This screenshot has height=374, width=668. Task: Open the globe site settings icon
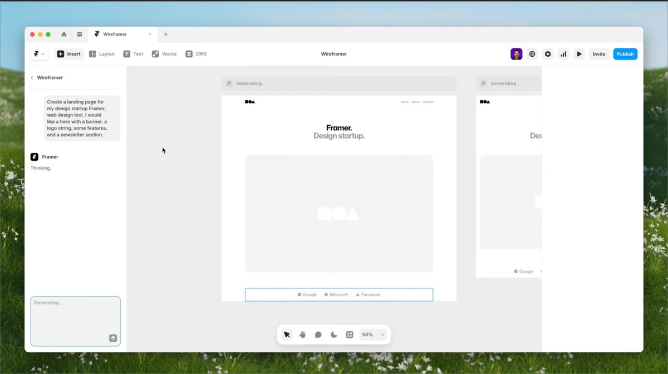click(532, 54)
